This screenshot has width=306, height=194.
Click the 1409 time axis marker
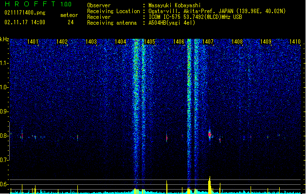[x=266, y=42]
